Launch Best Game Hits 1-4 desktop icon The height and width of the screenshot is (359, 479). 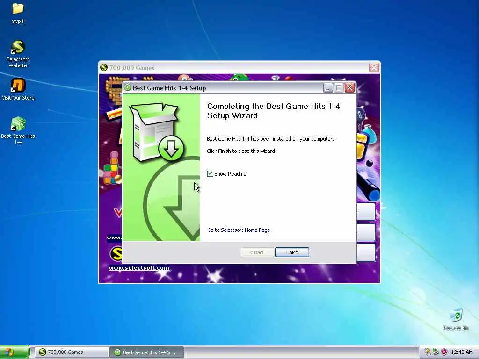coord(18,130)
